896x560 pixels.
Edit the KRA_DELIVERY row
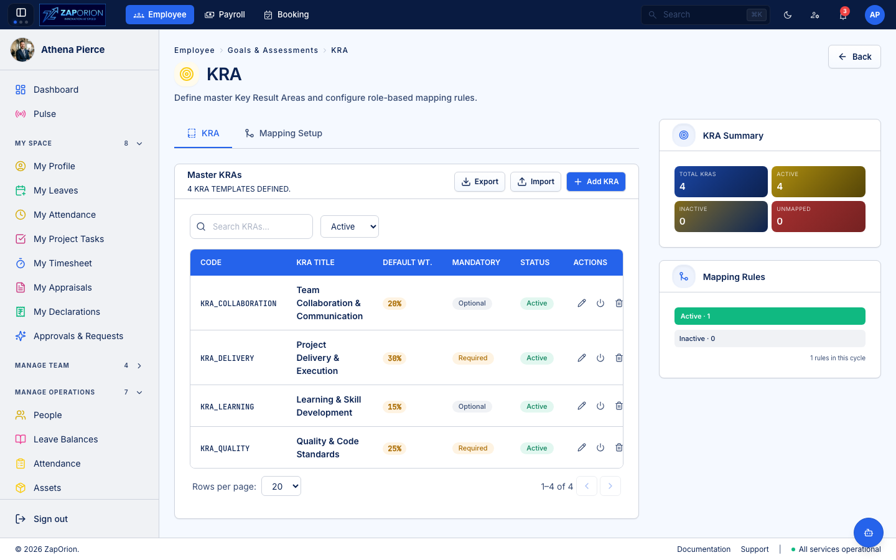[x=582, y=358]
